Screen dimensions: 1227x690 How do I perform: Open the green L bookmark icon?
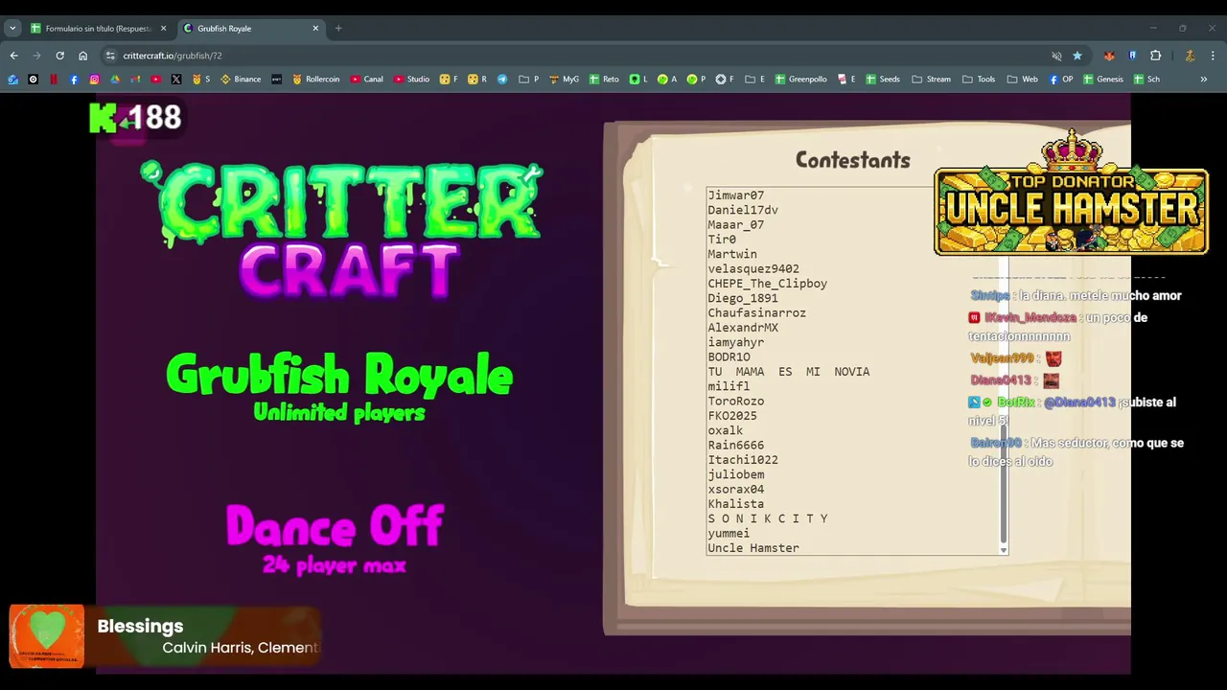click(x=638, y=80)
